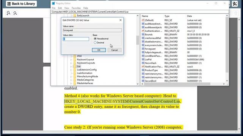Select the crashonauditfail value icon
Screen dimensions: 243x136
pyautogui.click(x=143, y=38)
